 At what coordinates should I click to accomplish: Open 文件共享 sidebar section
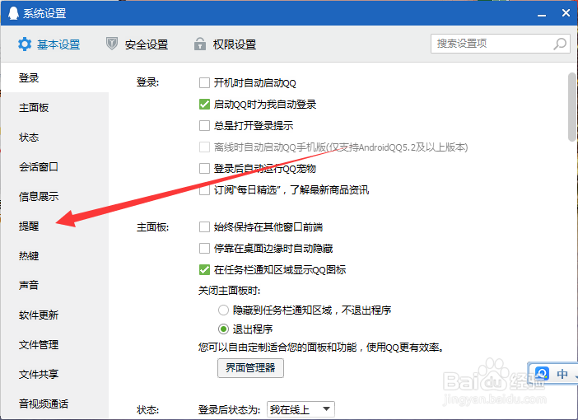click(x=54, y=375)
